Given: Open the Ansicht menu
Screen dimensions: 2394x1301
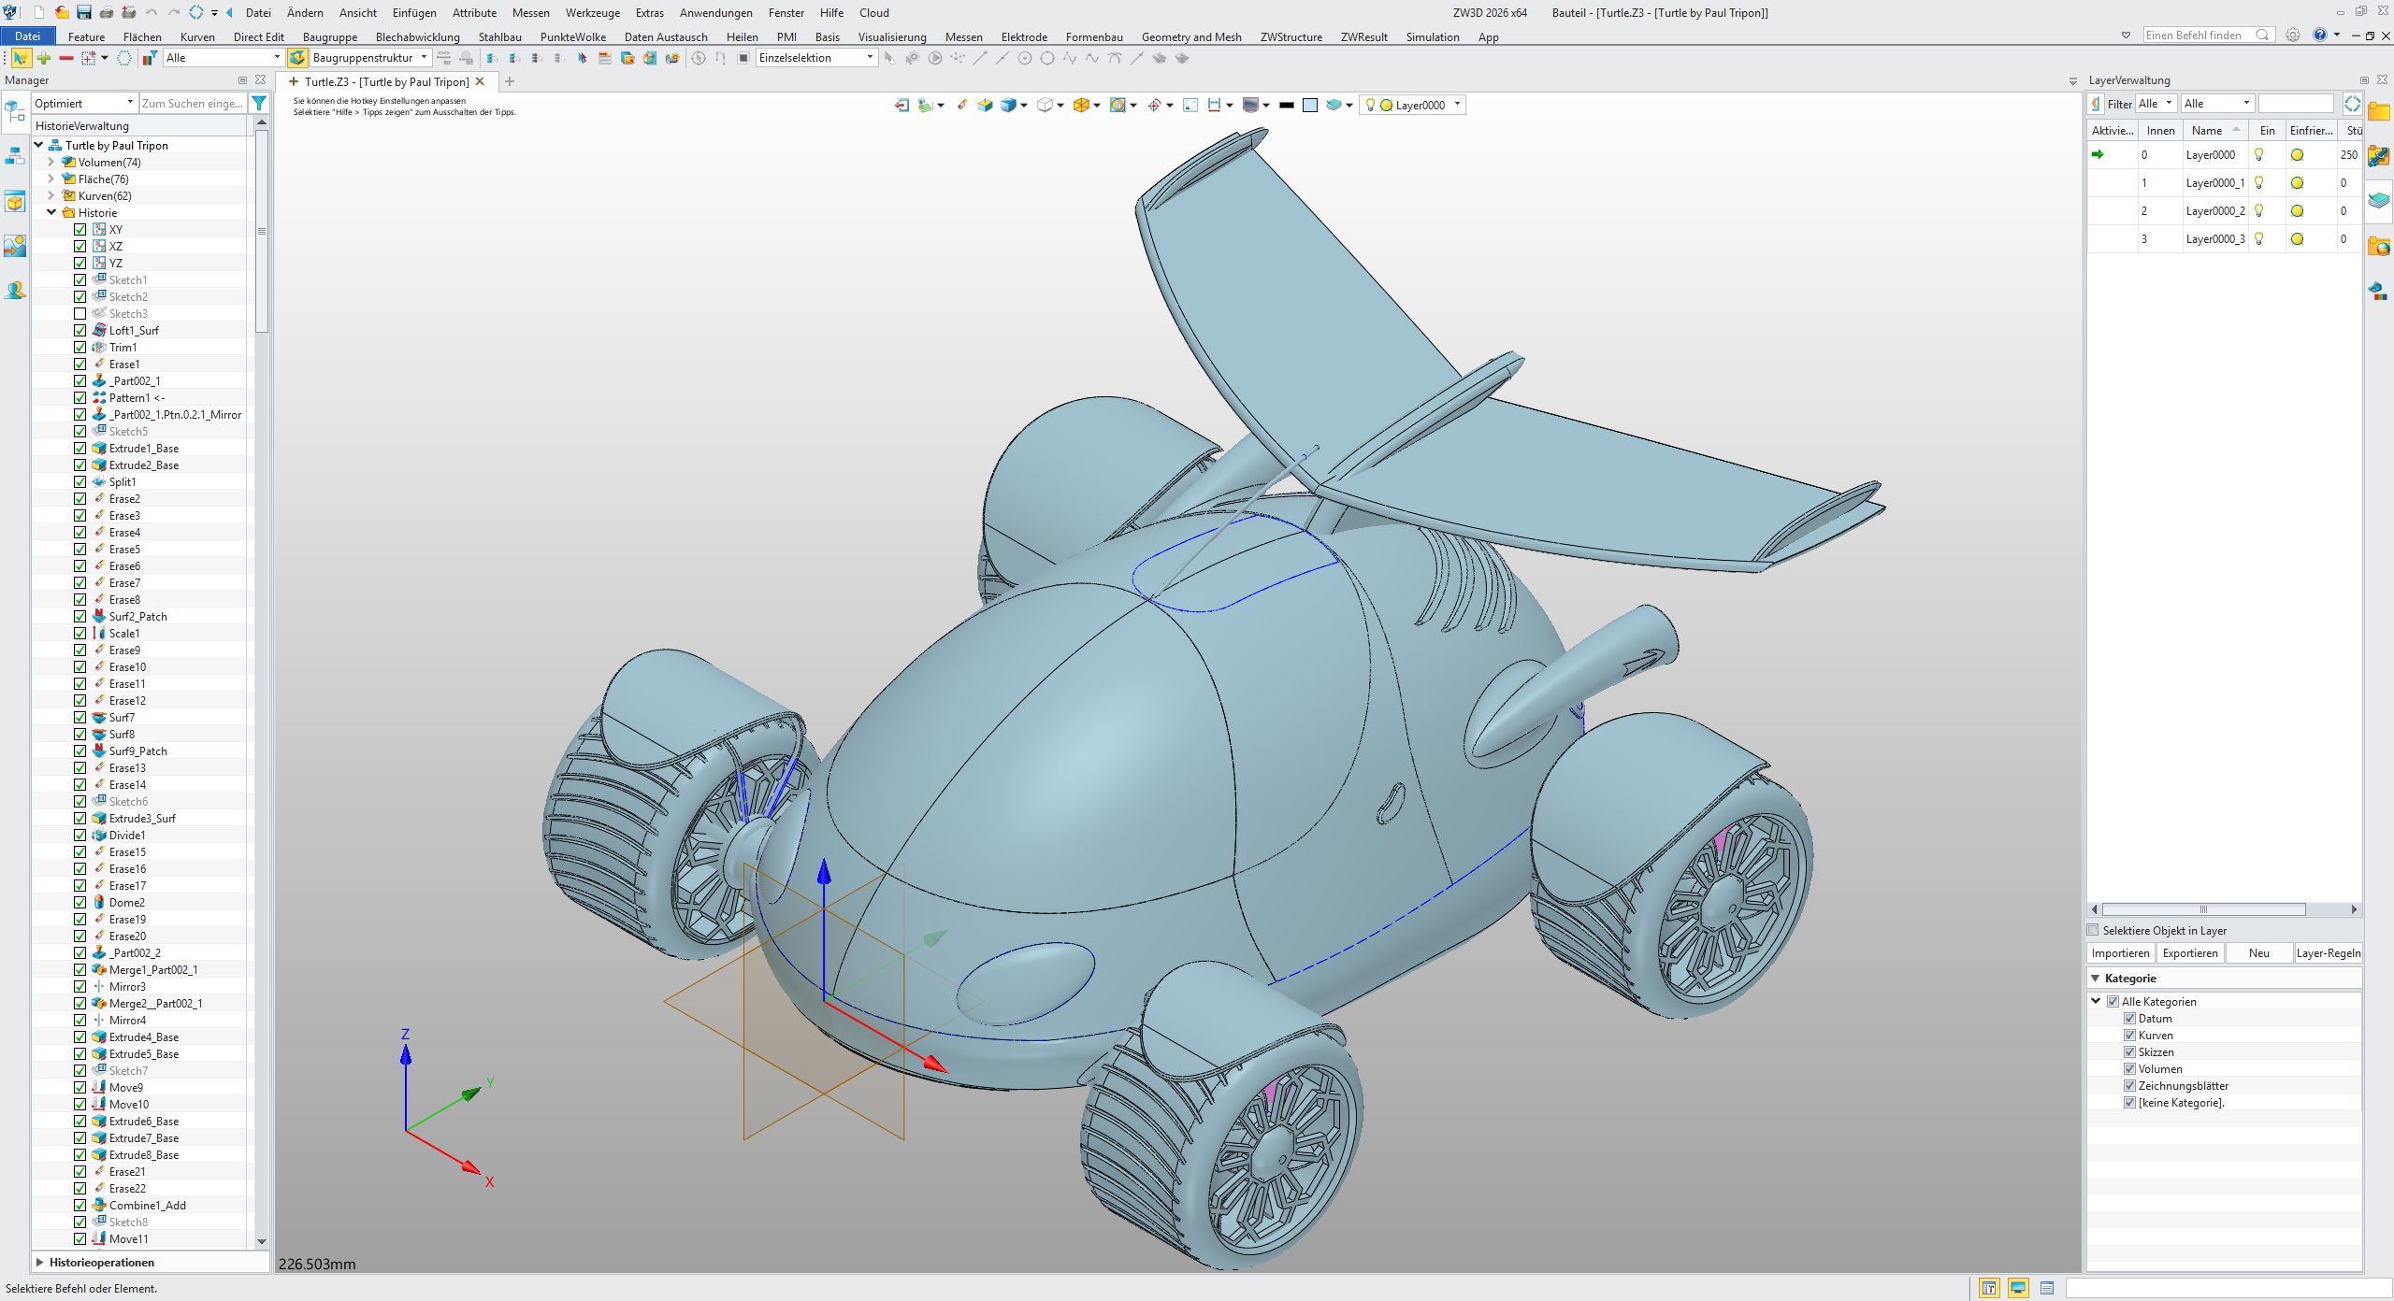Looking at the screenshot, I should tap(358, 12).
